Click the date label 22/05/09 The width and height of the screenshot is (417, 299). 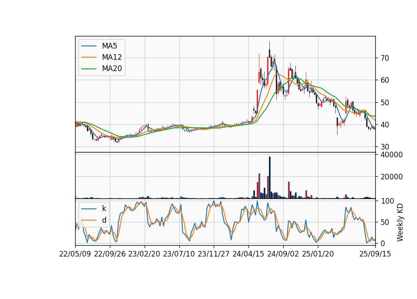(75, 254)
